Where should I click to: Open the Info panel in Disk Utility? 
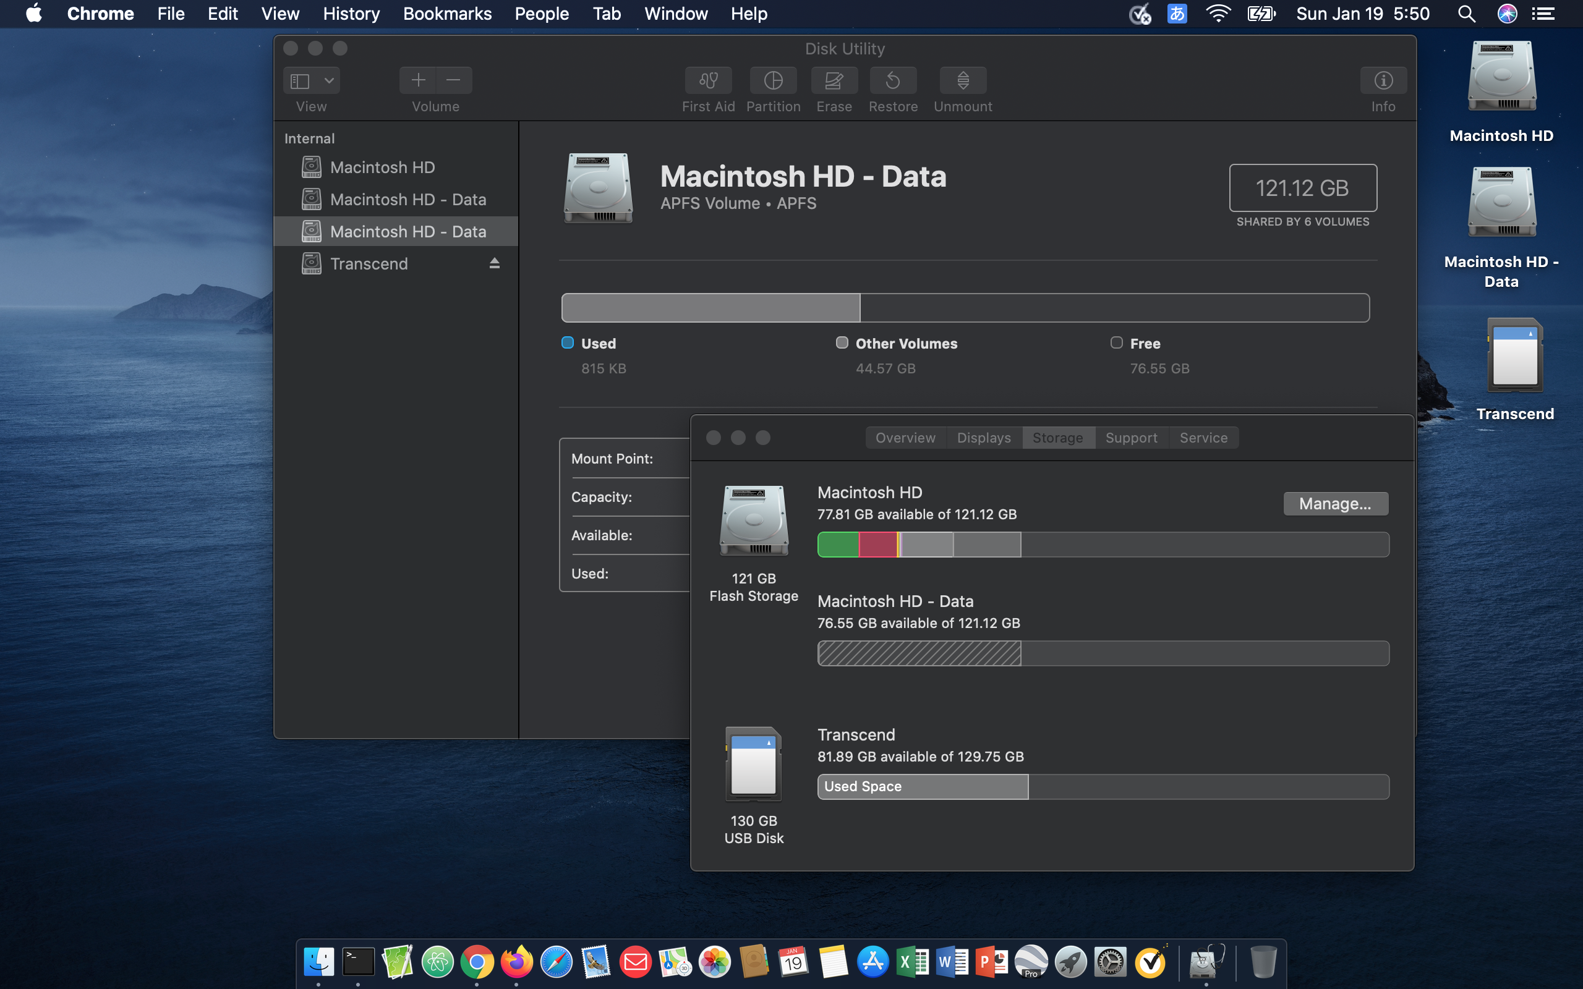pos(1383,80)
